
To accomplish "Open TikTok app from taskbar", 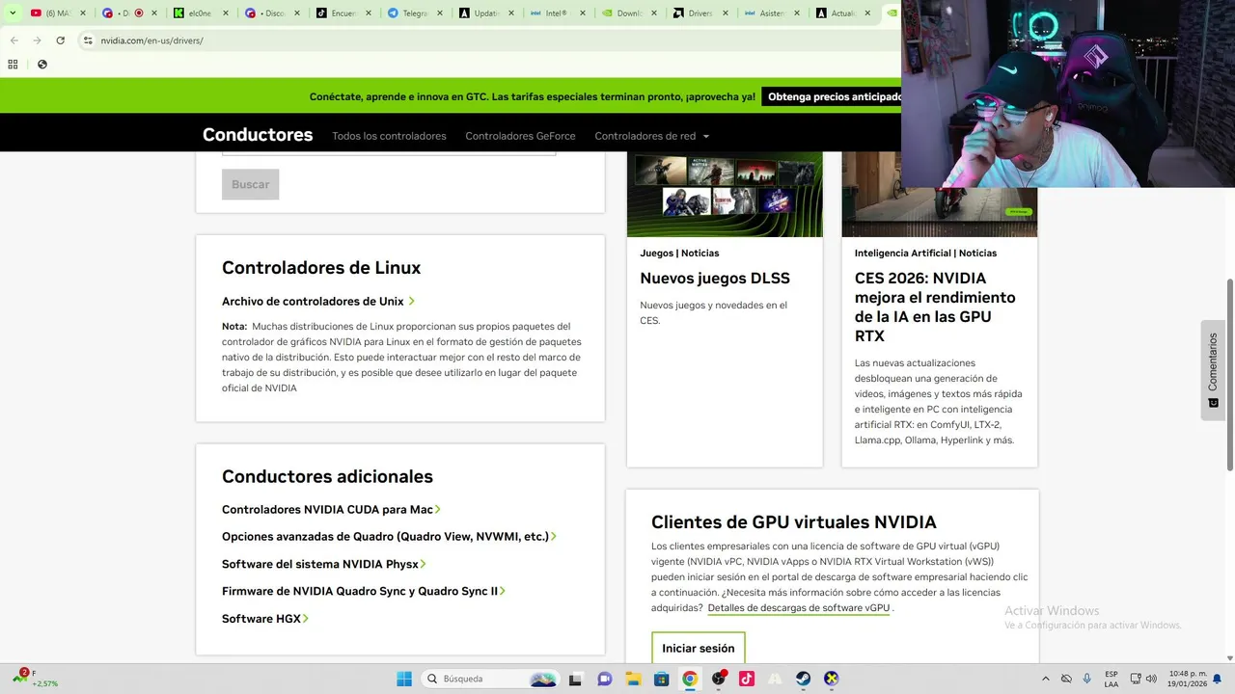I will pos(747,679).
